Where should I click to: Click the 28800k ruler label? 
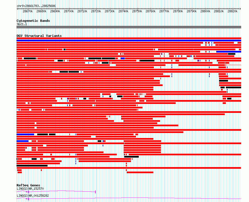[x=205, y=11]
